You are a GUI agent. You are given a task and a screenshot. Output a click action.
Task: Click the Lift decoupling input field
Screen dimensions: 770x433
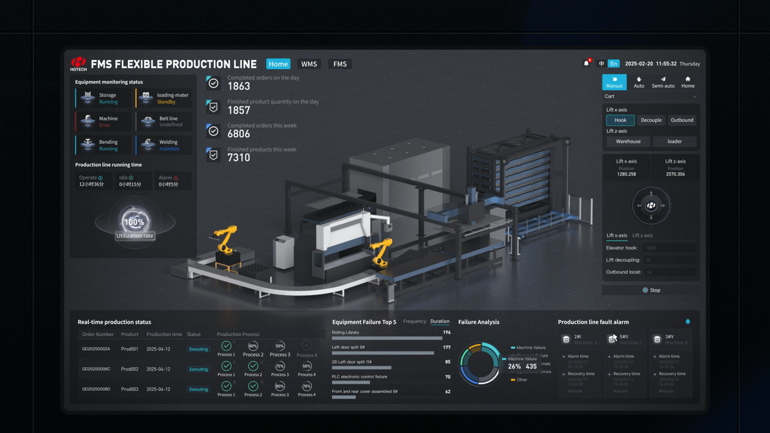point(669,260)
